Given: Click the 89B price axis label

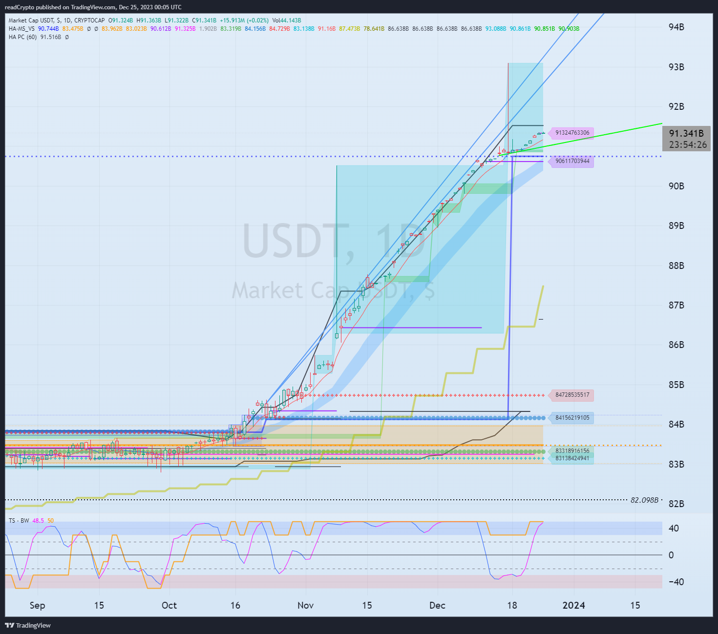Looking at the screenshot, I should [676, 225].
